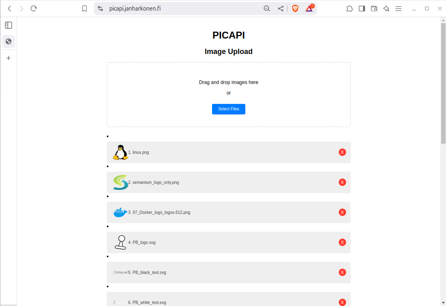Click the Select Files button
446x306 pixels.
(x=229, y=109)
